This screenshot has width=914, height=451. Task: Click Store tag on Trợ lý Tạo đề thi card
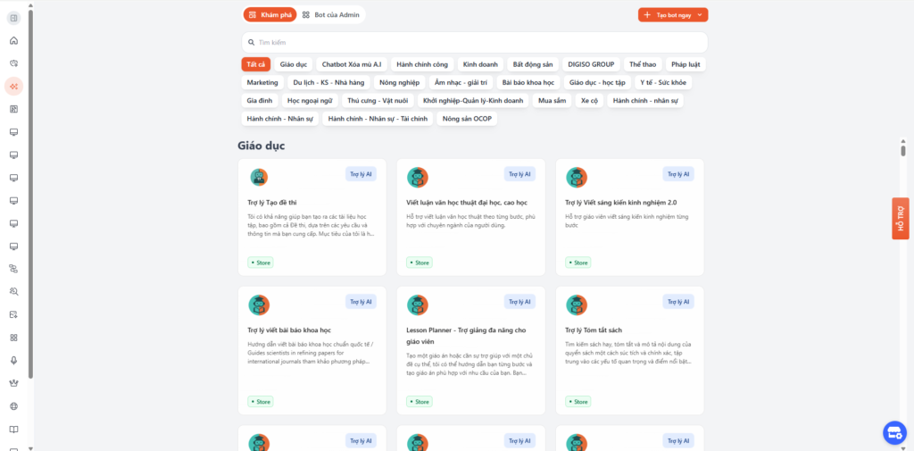[x=261, y=263]
